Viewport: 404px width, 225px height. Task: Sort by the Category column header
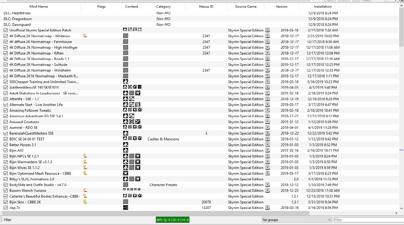click(x=163, y=6)
